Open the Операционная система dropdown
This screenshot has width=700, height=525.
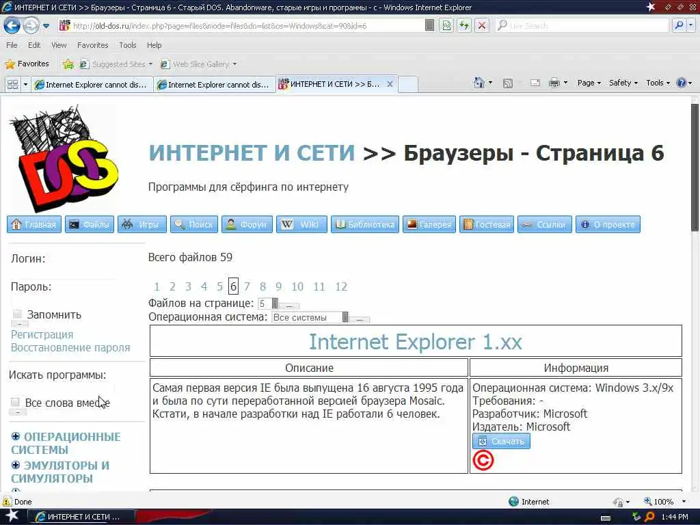[x=310, y=317]
